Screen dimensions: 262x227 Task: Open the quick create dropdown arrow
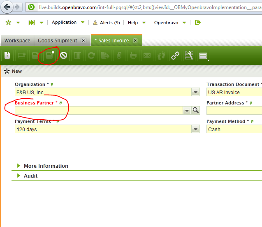pyautogui.click(x=18, y=23)
